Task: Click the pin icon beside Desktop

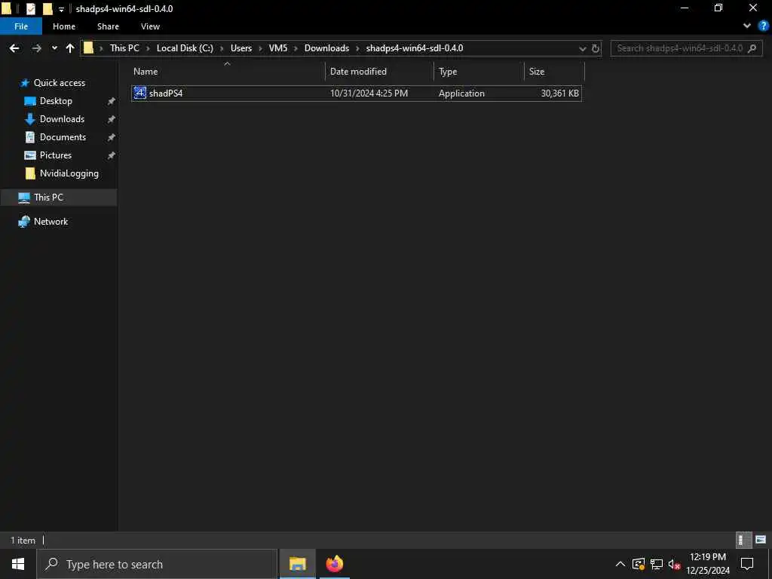Action: pos(112,101)
